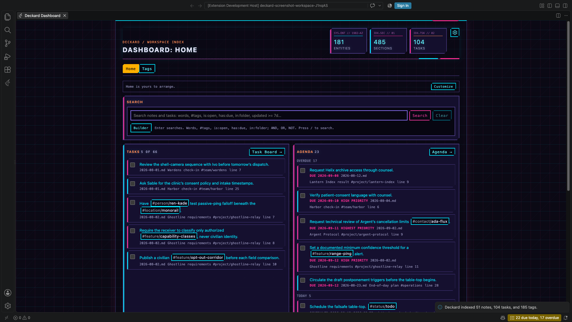Open #feature/opt-out-corridor tag
Screen dimensions: 572x322
click(198, 258)
